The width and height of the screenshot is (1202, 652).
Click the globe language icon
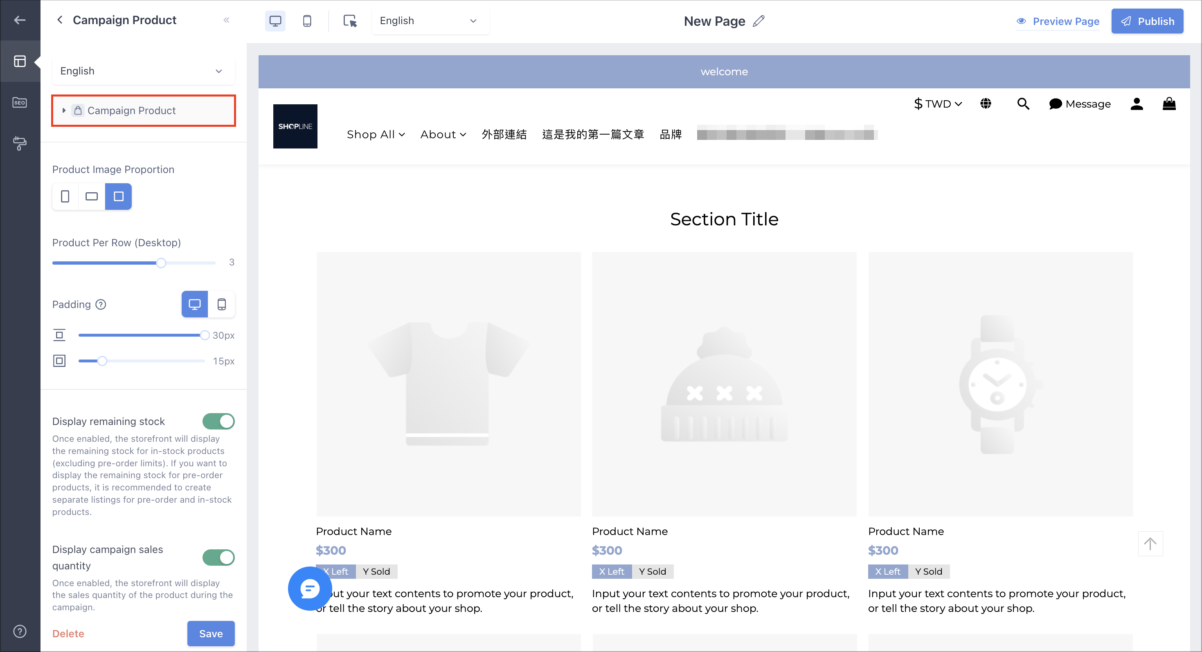click(986, 103)
